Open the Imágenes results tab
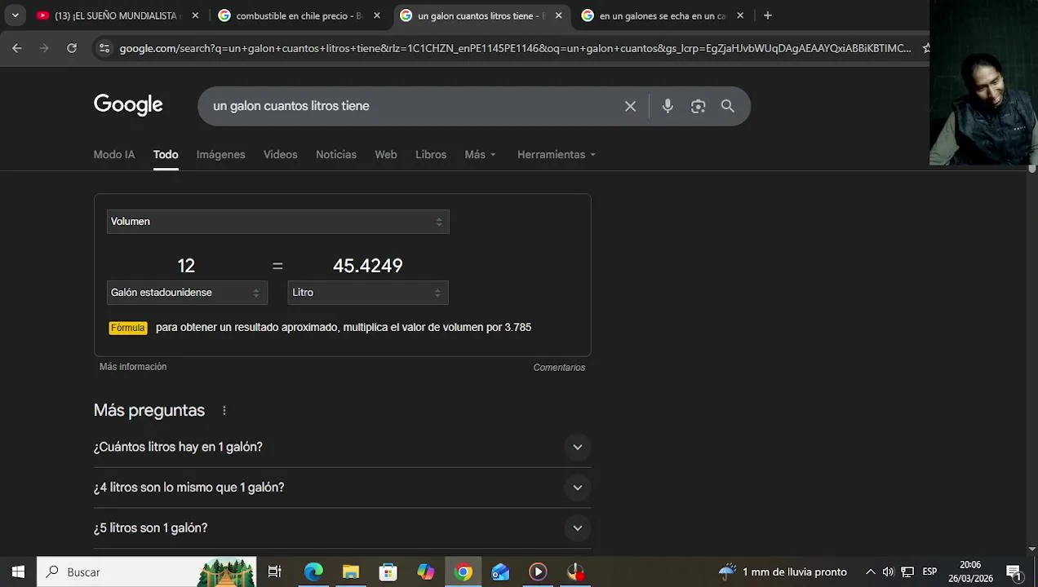Screen dimensions: 1038x587 point(220,154)
